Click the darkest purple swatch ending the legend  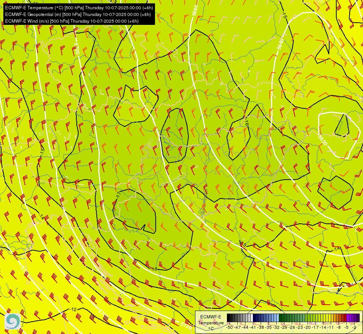358,318
